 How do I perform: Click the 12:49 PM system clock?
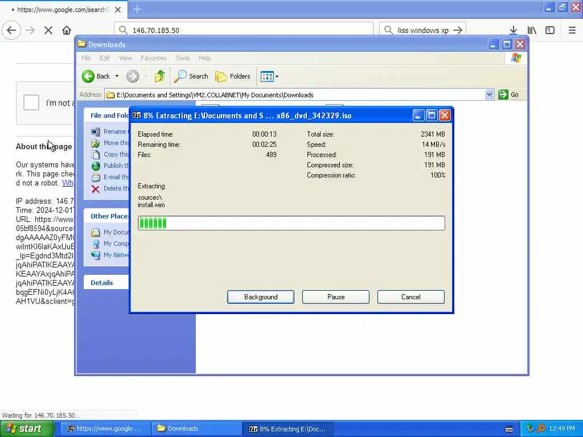coord(562,429)
